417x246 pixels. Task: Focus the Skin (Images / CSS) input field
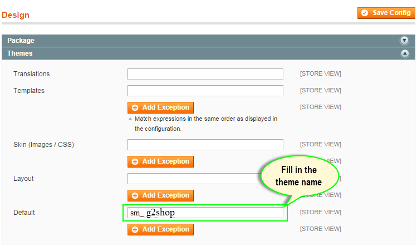click(205, 145)
